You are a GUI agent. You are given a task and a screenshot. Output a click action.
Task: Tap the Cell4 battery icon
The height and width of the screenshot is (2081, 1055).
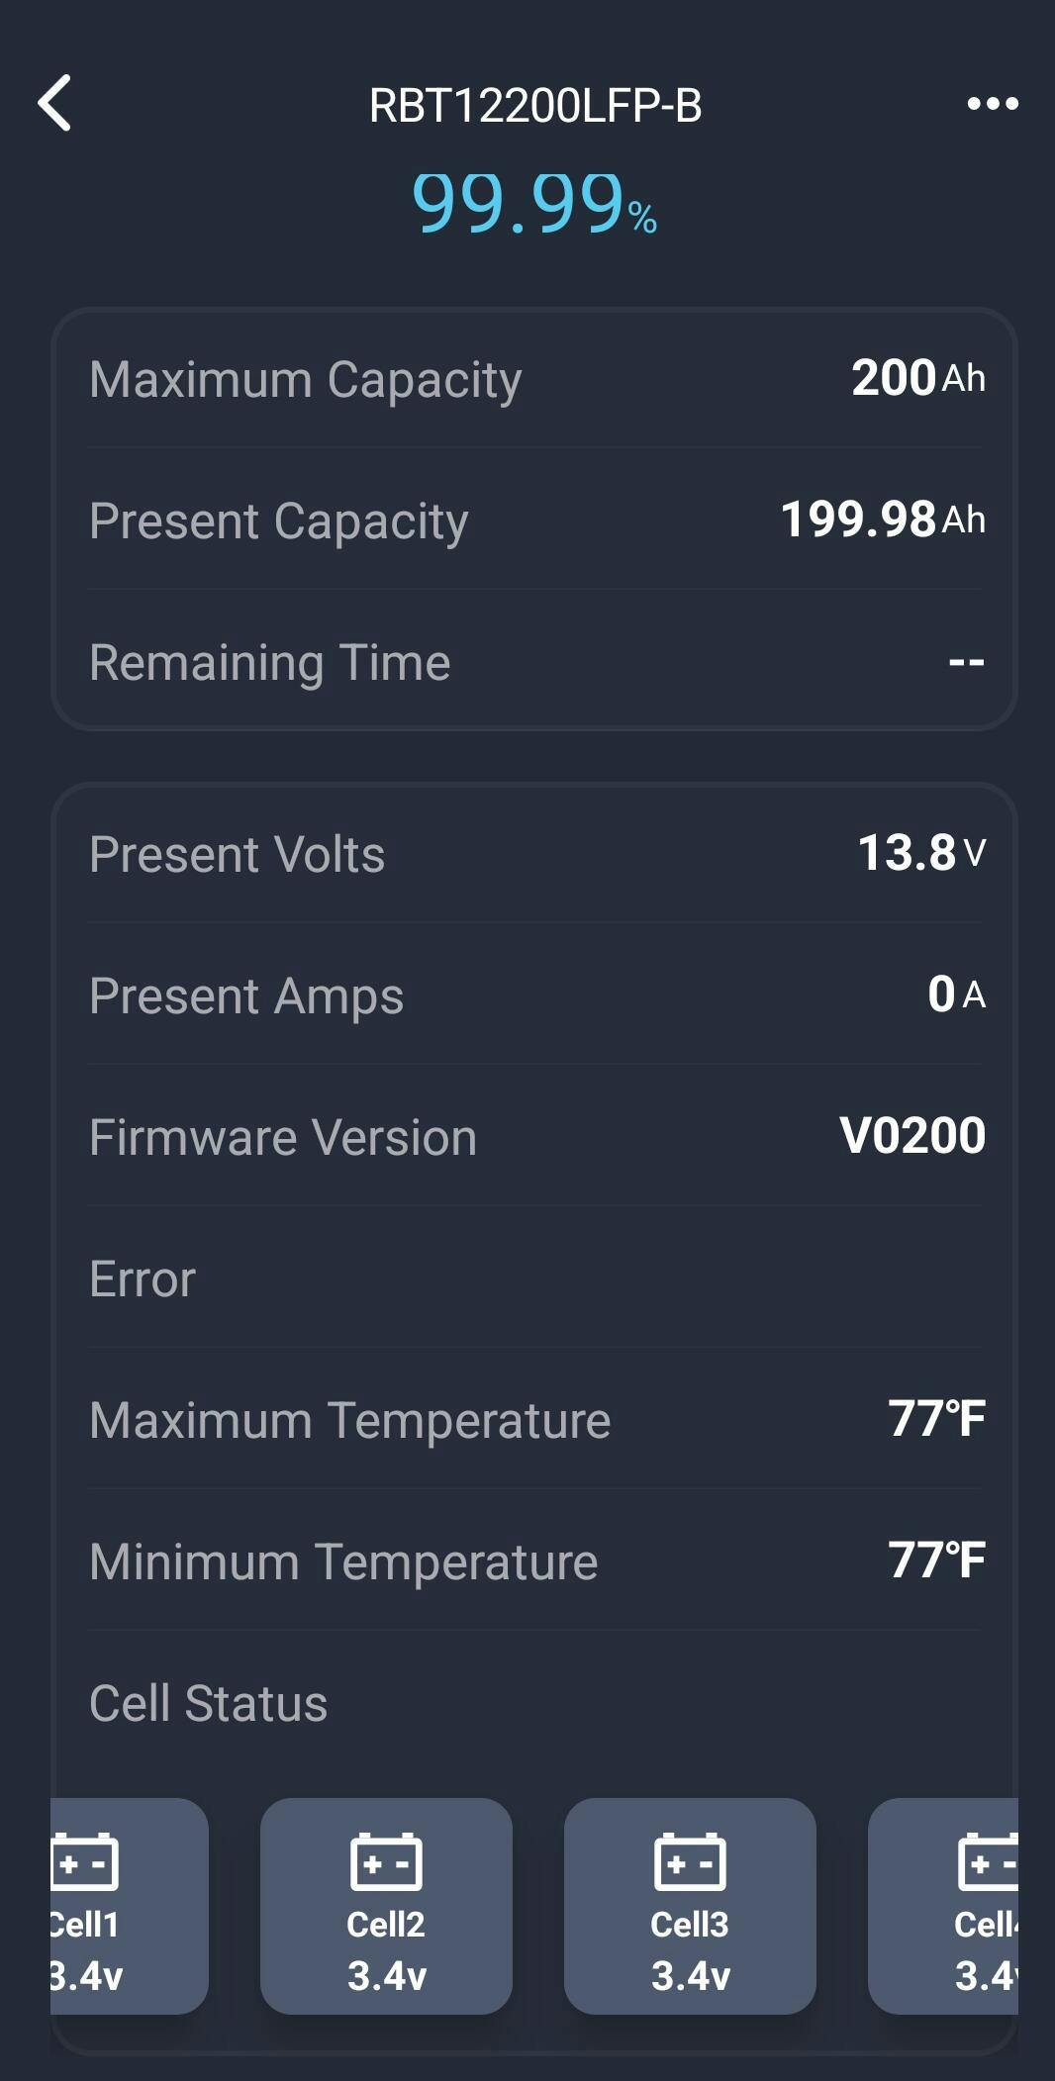988,1861
